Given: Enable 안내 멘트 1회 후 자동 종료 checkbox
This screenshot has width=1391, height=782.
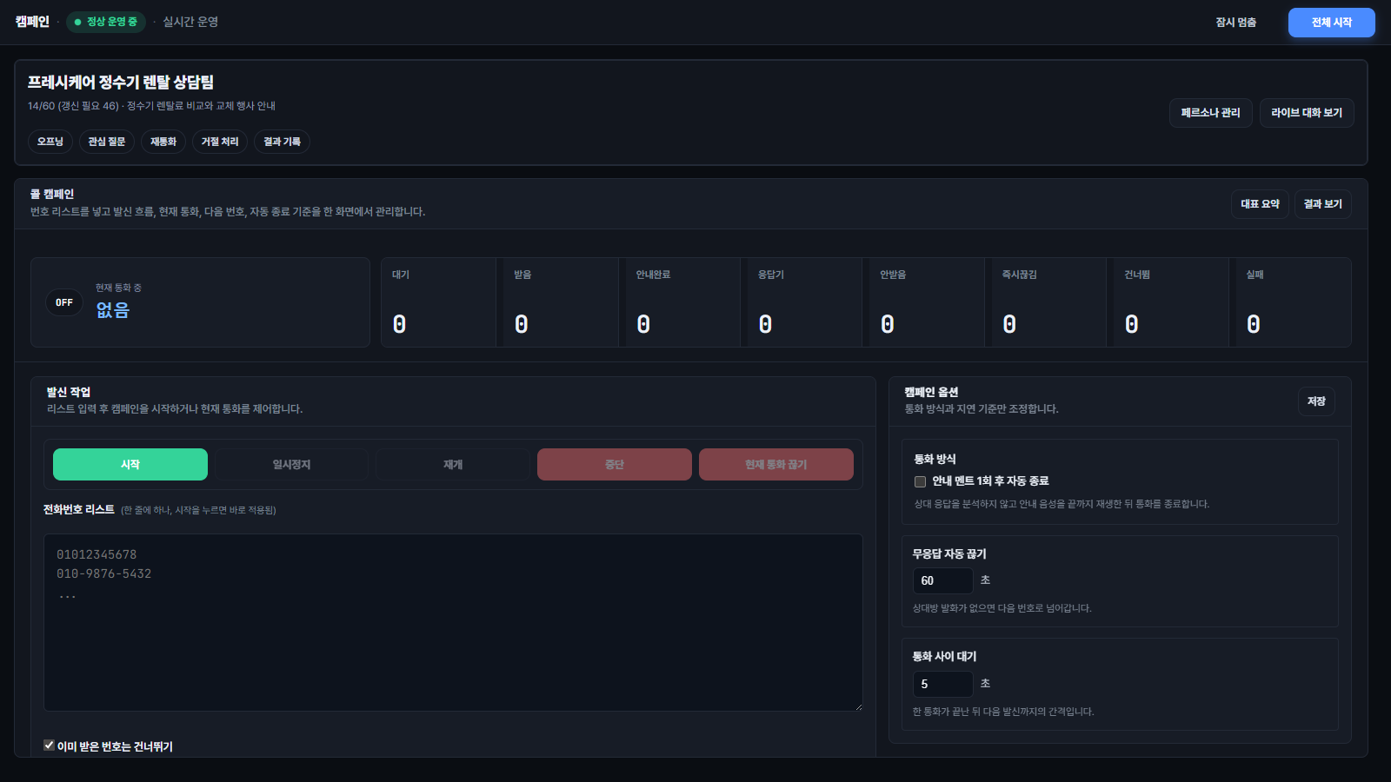Looking at the screenshot, I should (x=920, y=481).
